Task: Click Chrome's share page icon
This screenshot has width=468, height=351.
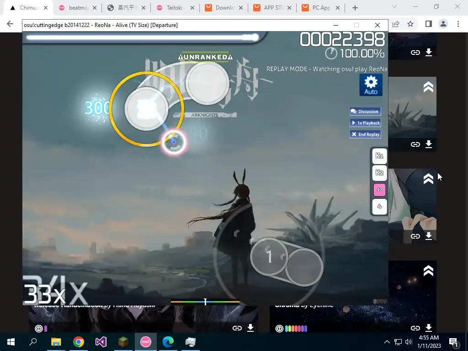Action: click(x=396, y=24)
